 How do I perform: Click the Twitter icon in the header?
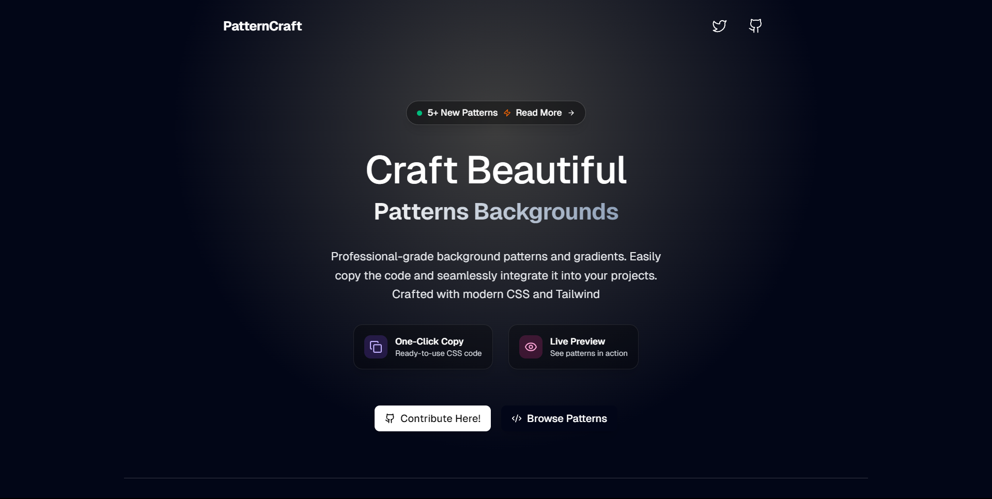pyautogui.click(x=719, y=26)
